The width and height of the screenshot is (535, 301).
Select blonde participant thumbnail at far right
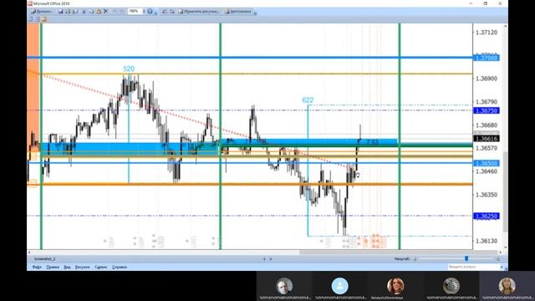[x=507, y=286]
